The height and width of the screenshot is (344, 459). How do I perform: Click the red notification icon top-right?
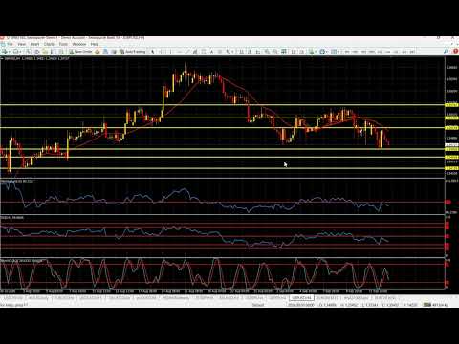455,51
